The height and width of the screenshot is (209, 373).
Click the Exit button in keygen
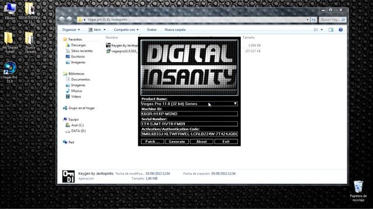pos(226,142)
